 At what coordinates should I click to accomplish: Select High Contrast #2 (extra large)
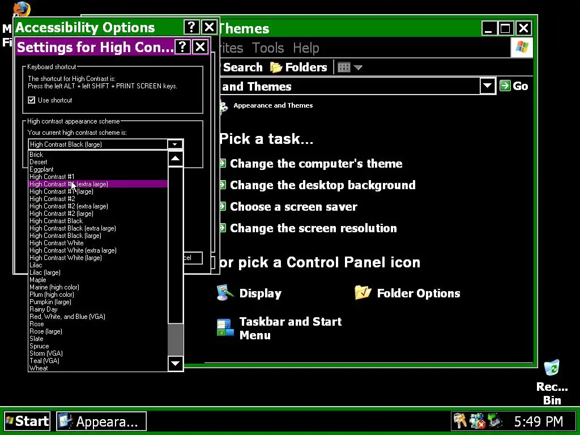(x=98, y=206)
